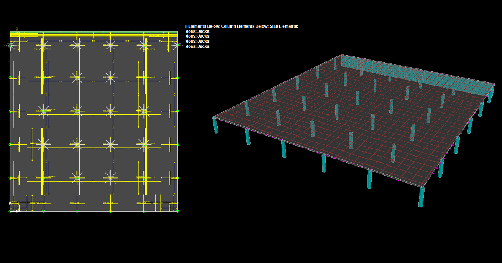Toggle the 'Slab Elements;' legend entry
Viewport: 502px width, 263px height.
click(283, 26)
